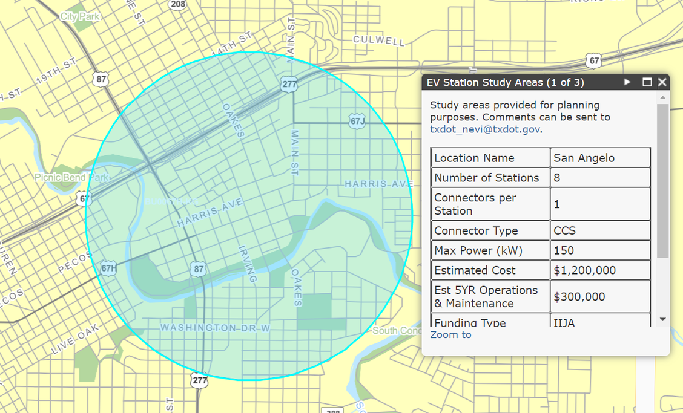Click the popup vertical scrollbar thumb
This screenshot has height=413, width=683.
click(662, 180)
